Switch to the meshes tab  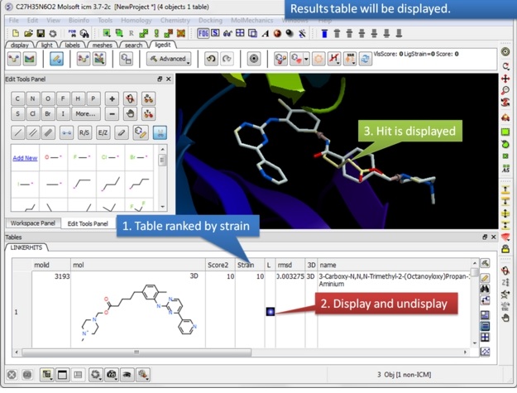tap(102, 45)
